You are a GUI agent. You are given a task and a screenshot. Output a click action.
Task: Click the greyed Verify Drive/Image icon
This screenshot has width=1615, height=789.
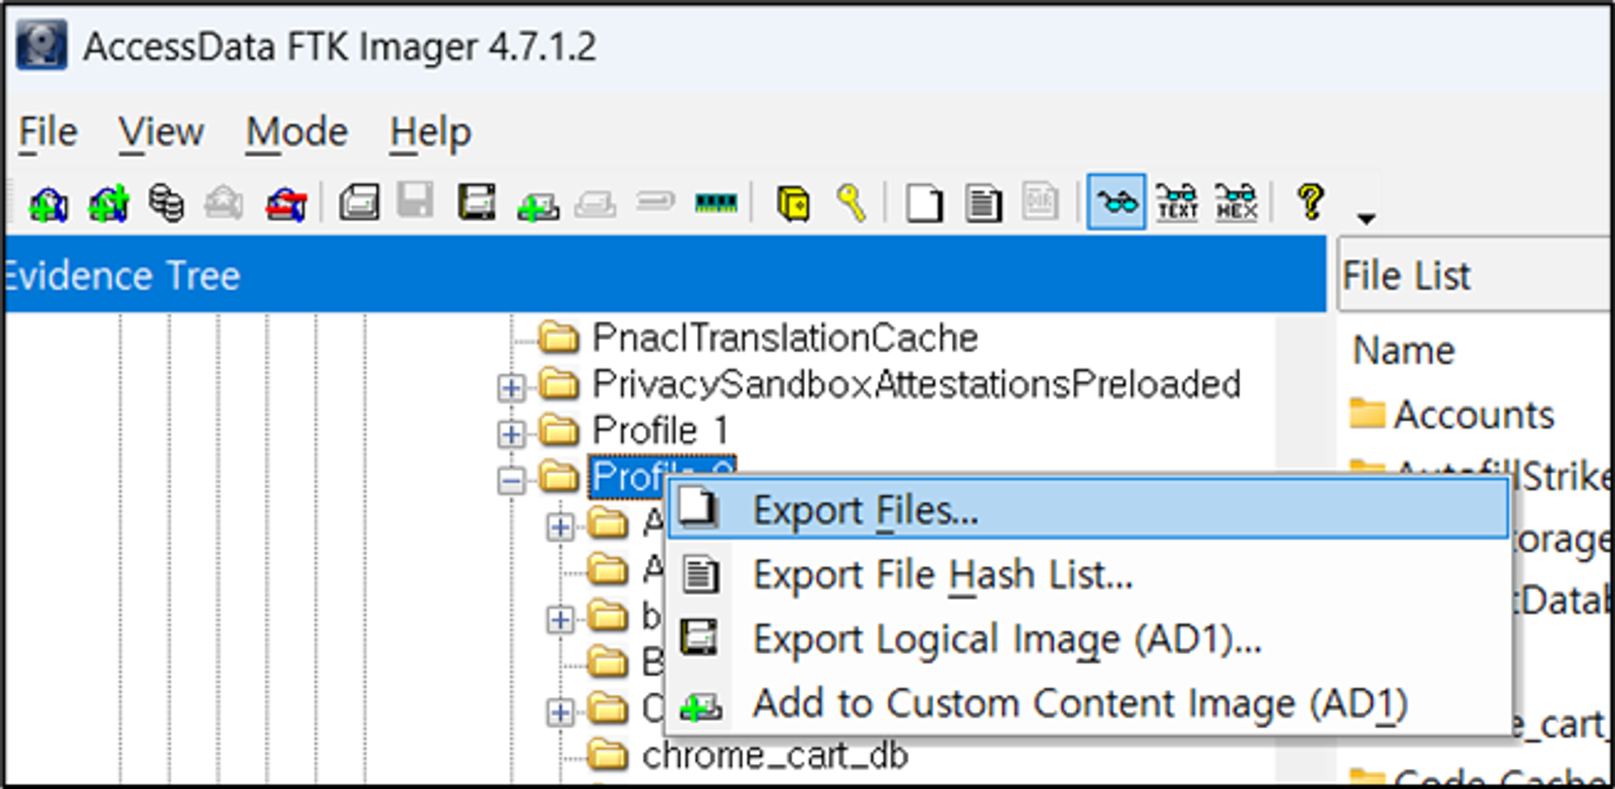pos(655,200)
